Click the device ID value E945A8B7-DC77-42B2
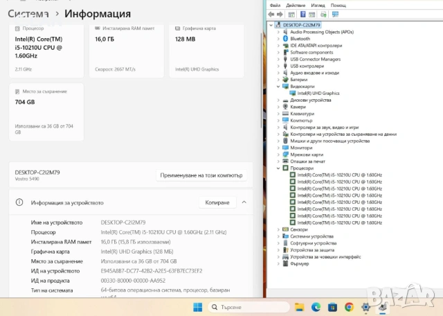The width and height of the screenshot is (443, 316). [152, 271]
